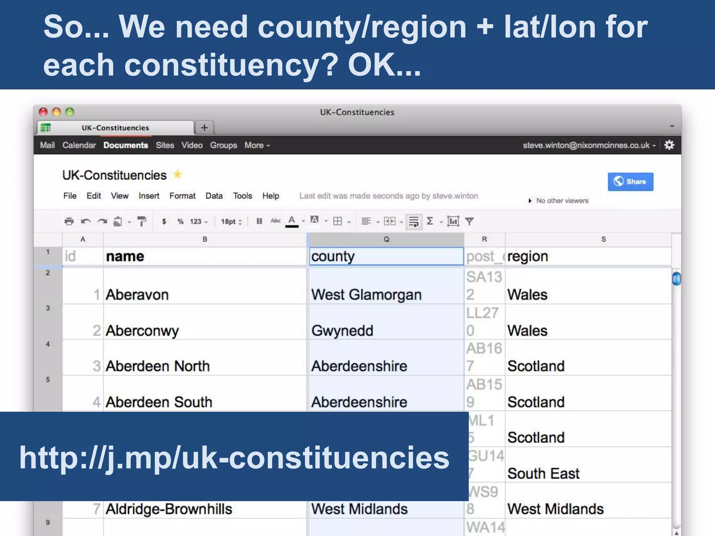Expand functions dropdown arrow
The height and width of the screenshot is (536, 715).
click(441, 222)
